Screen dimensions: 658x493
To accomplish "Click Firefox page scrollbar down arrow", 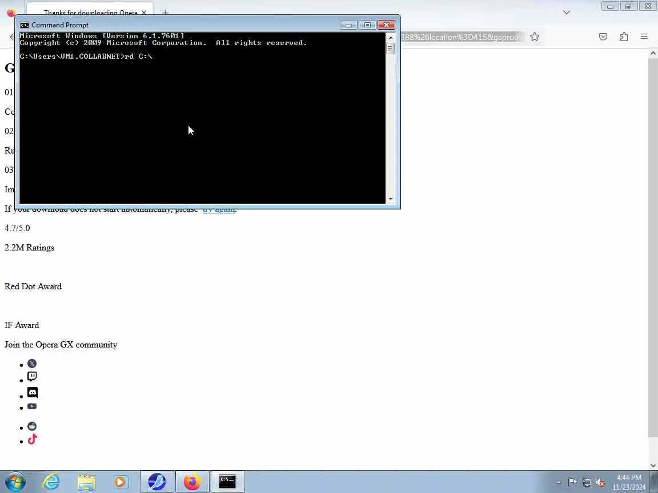I will [653, 466].
